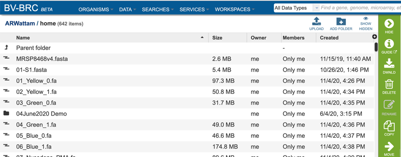Select MRSP8468v4.fasta file name
The height and width of the screenshot is (157, 401).
tap(42, 59)
